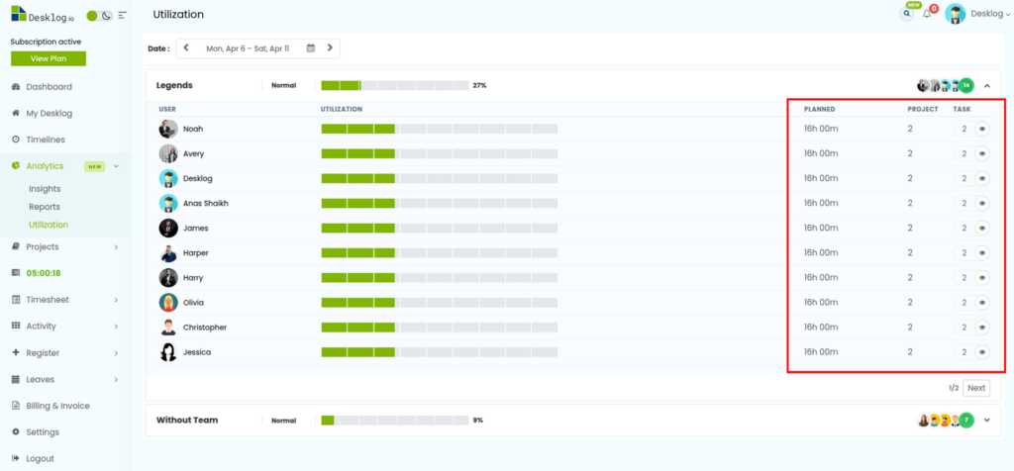Image resolution: width=1014 pixels, height=471 pixels.
Task: Collapse the sidebar with the hamburger icon
Action: tap(122, 16)
